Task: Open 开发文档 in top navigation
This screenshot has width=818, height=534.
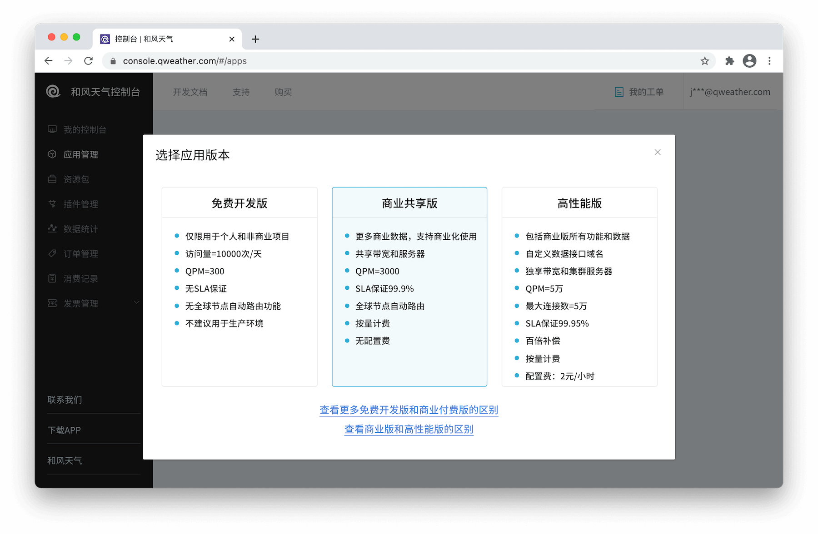Action: point(190,92)
